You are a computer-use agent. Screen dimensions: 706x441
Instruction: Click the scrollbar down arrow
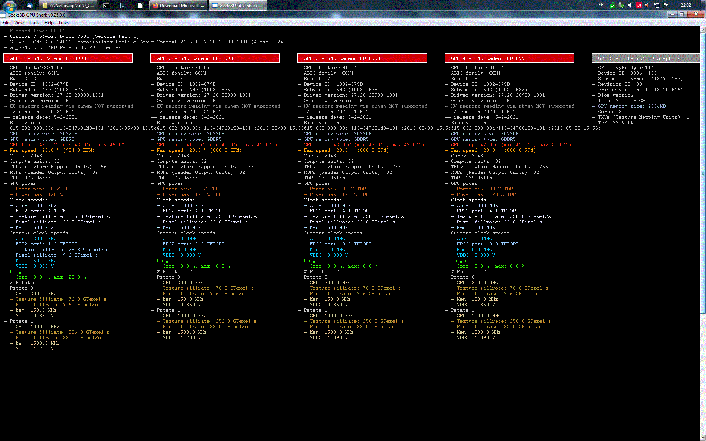pyautogui.click(x=703, y=438)
